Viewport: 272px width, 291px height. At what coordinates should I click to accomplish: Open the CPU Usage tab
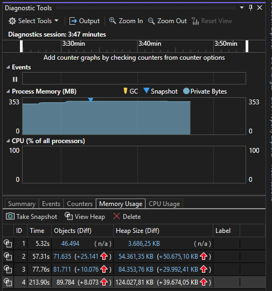click(164, 204)
